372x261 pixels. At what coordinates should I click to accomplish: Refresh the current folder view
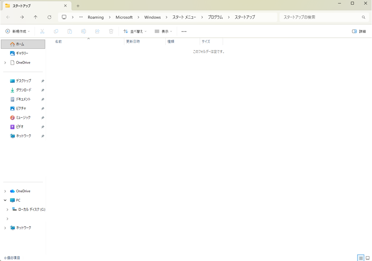(x=49, y=17)
